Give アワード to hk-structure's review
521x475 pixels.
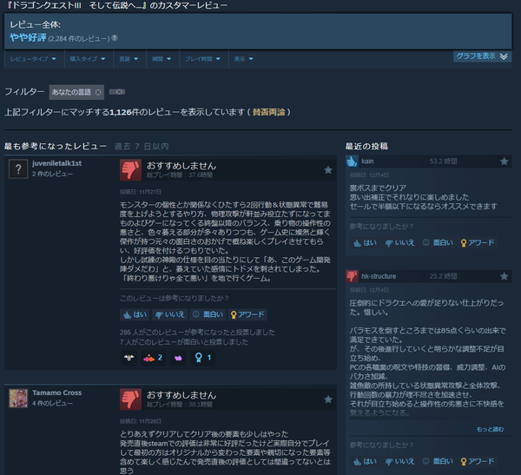(x=478, y=461)
